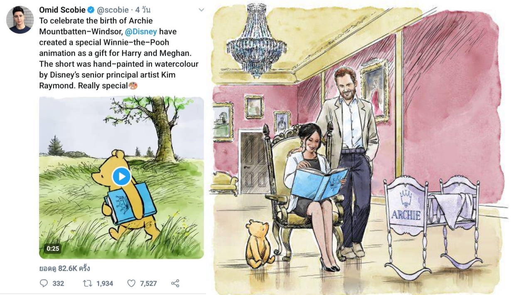Image resolution: width=511 pixels, height=295 pixels.
Task: Open the @scobie handle link
Action: [113, 10]
